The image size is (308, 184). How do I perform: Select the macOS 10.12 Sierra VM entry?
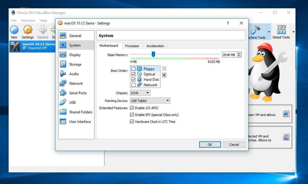pos(32,47)
